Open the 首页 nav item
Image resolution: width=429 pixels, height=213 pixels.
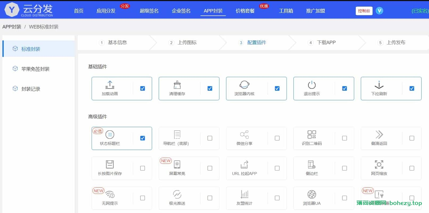79,11
